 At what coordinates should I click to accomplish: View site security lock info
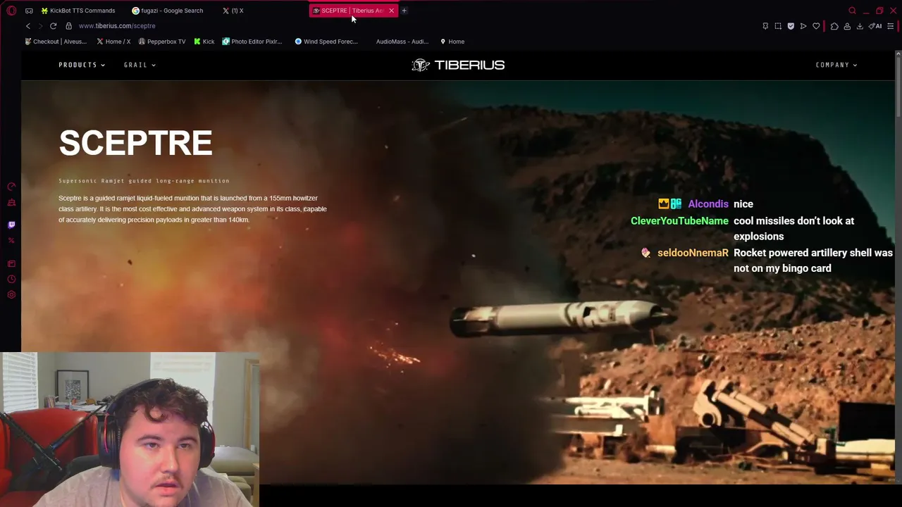click(x=68, y=26)
